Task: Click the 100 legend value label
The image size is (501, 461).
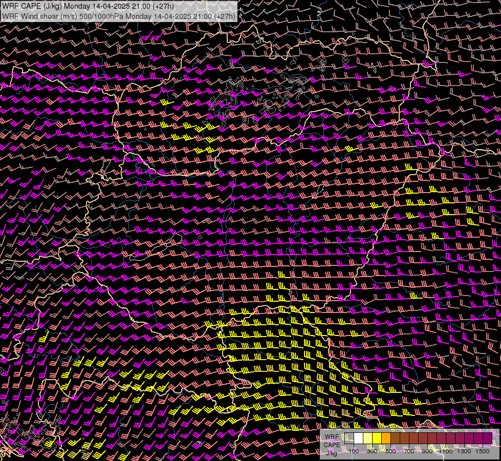Action: click(354, 451)
